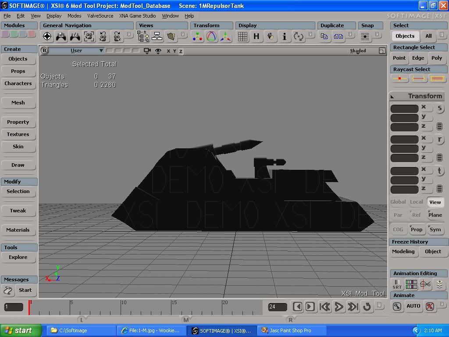Open the Dopesheet icon in Animation Editing
449x337 pixels.
(x=411, y=284)
